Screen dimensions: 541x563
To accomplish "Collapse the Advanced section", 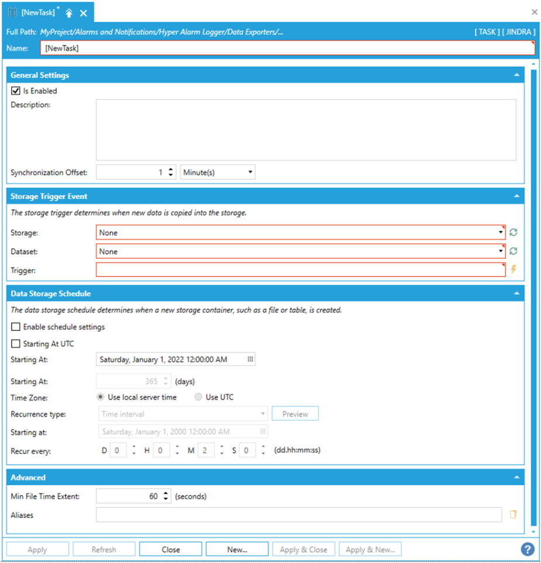I will tap(516, 477).
